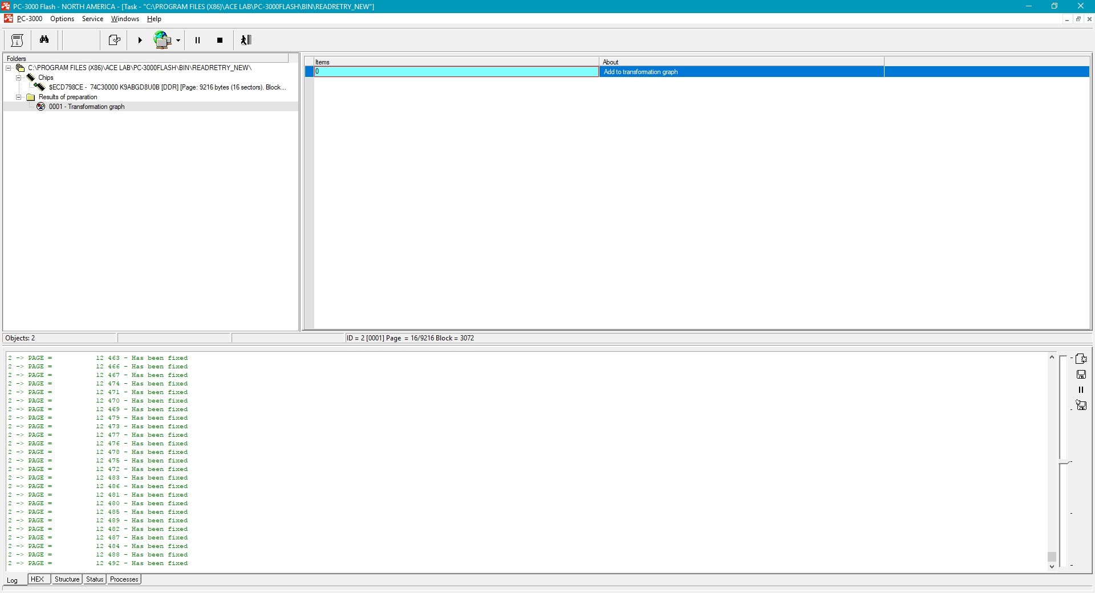The height and width of the screenshot is (593, 1095).
Task: Save the log with the floppy disk icon
Action: [x=1081, y=375]
